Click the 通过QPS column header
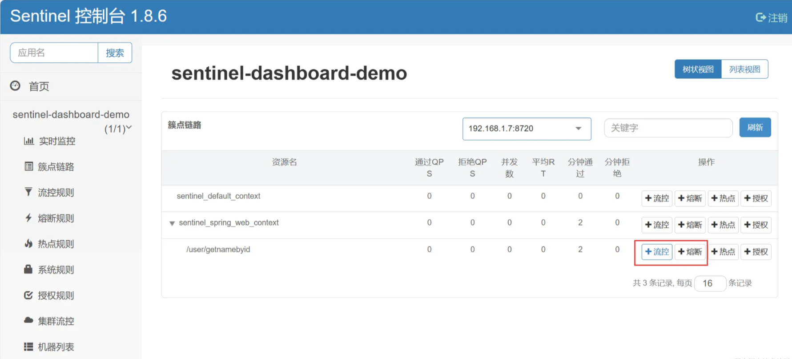This screenshot has height=359, width=792. click(x=429, y=168)
